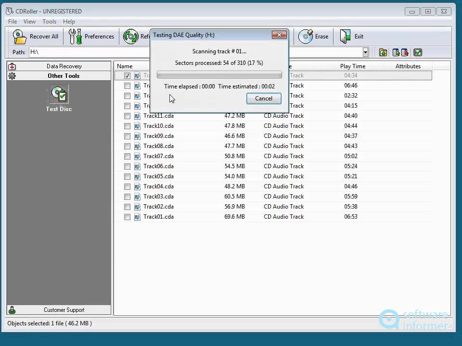Click the Recover All toolbar icon
Image resolution: width=462 pixels, height=346 pixels.
[19, 37]
